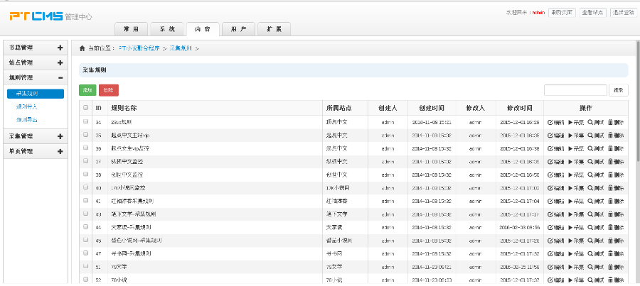Viewport: 640px width, 286px height.
Task: Select 采集规则 in sidebar submenu
Action: point(36,94)
